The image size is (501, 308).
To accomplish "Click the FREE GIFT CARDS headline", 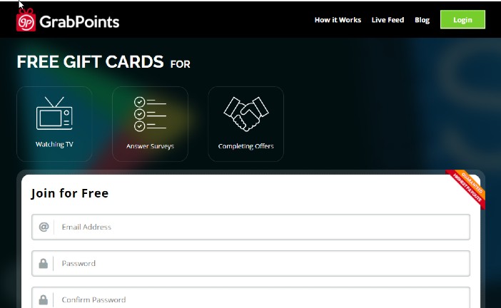I will tap(90, 61).
